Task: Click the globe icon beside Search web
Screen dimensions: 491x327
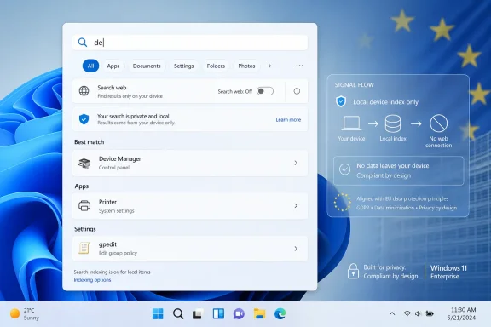Action: click(84, 91)
